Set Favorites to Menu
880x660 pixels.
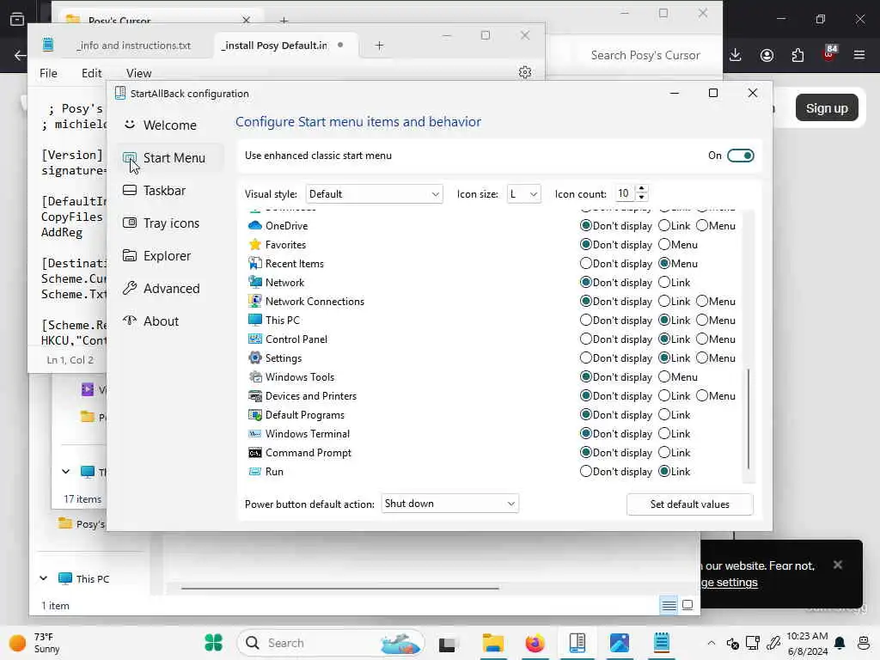664,245
